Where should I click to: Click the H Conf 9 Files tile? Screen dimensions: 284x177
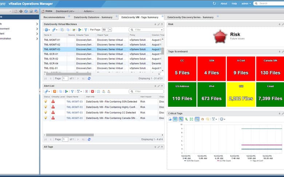[241, 69]
